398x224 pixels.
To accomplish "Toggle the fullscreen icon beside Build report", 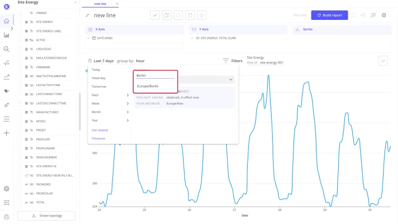I will (353, 15).
